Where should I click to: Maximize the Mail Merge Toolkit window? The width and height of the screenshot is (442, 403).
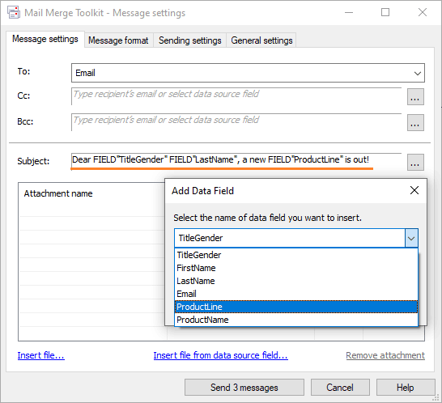[x=385, y=12]
